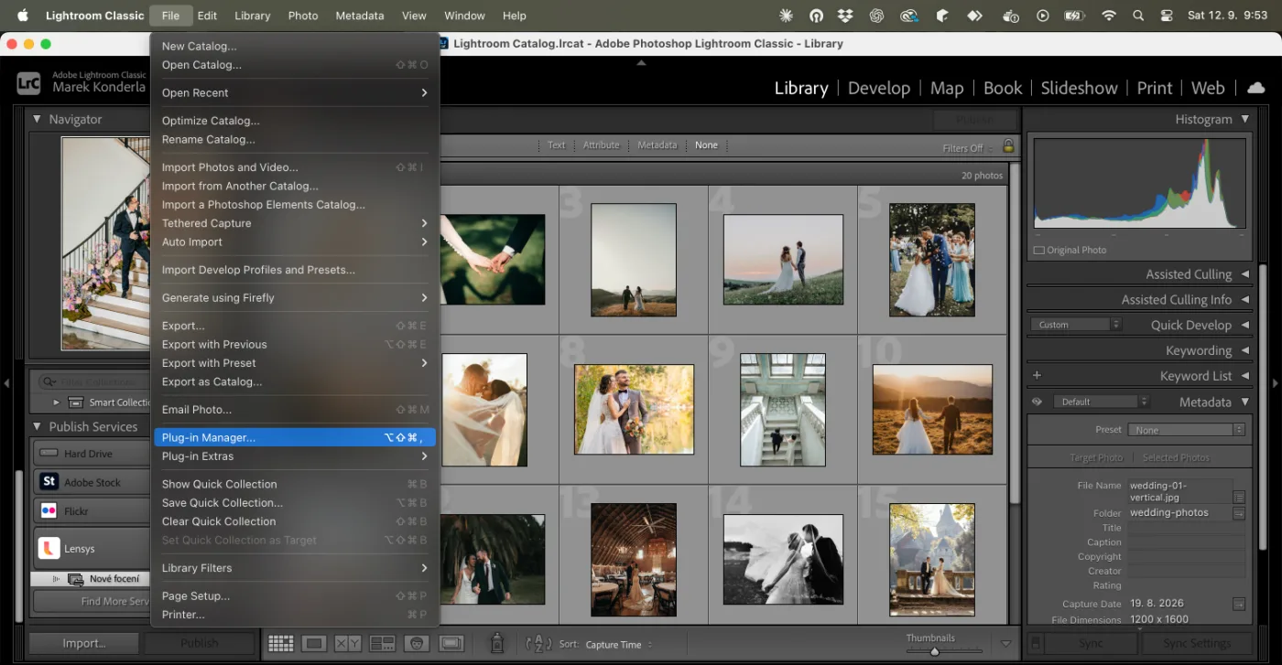Toggle the auto sync switch beside Sync
This screenshot has height=665, width=1282.
[x=1036, y=644]
